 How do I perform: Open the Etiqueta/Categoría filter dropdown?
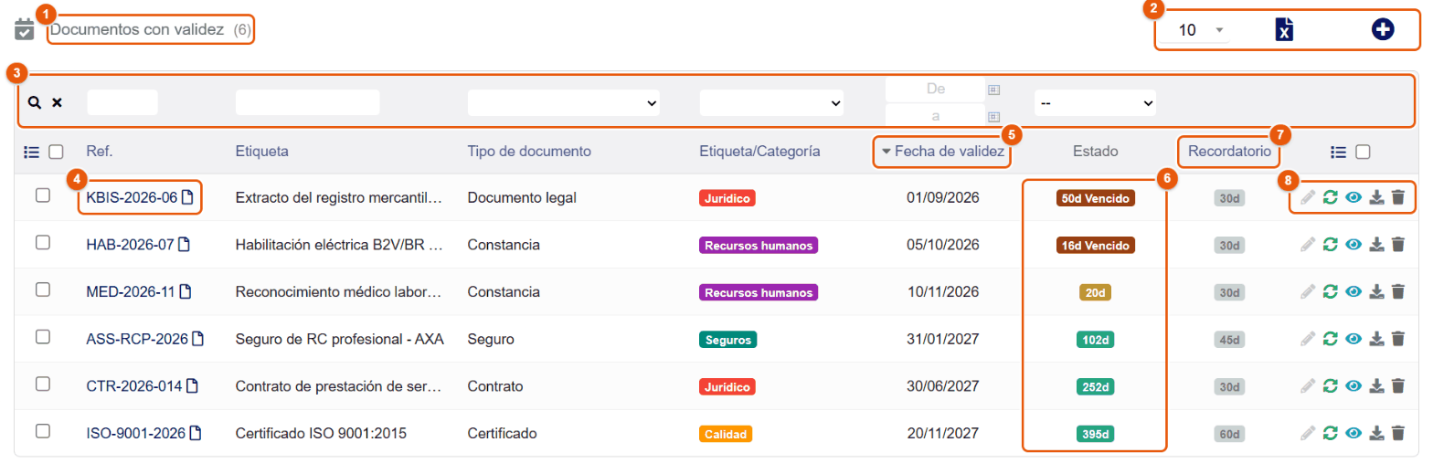tap(771, 103)
